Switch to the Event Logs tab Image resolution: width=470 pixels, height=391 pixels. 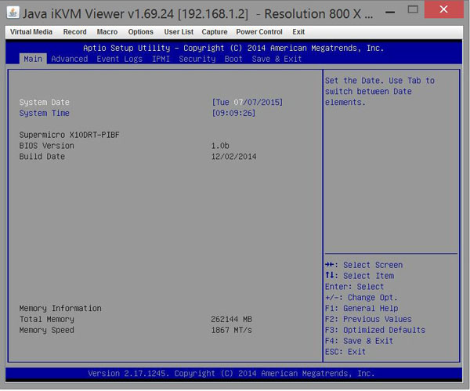[119, 59]
